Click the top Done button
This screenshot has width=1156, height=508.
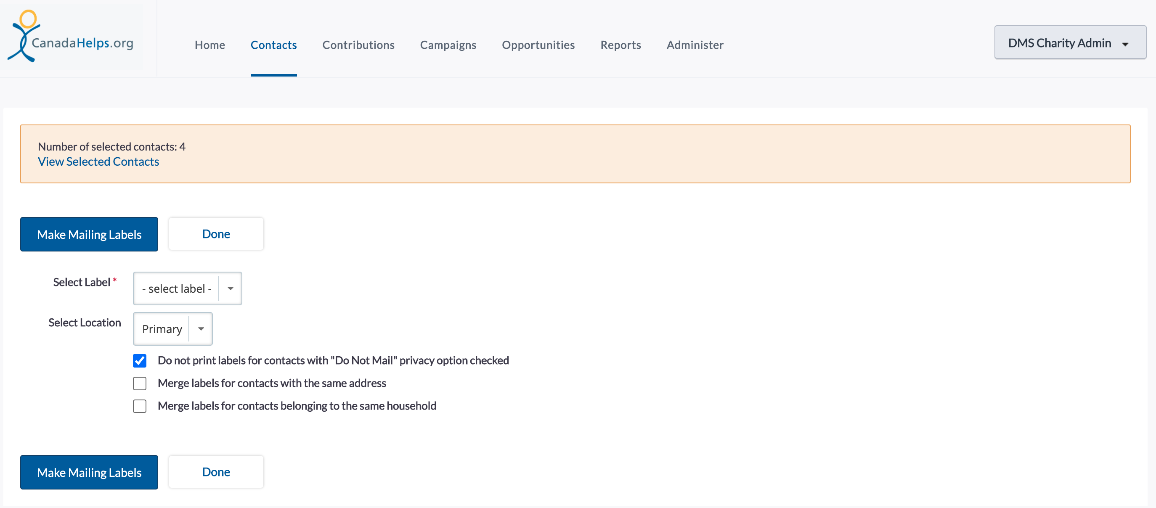216,234
